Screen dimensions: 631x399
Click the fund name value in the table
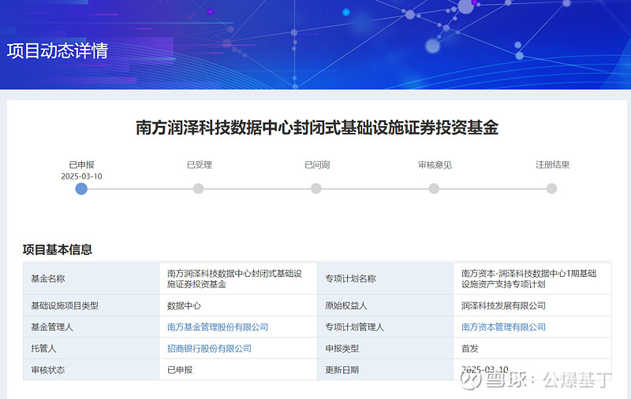point(234,279)
